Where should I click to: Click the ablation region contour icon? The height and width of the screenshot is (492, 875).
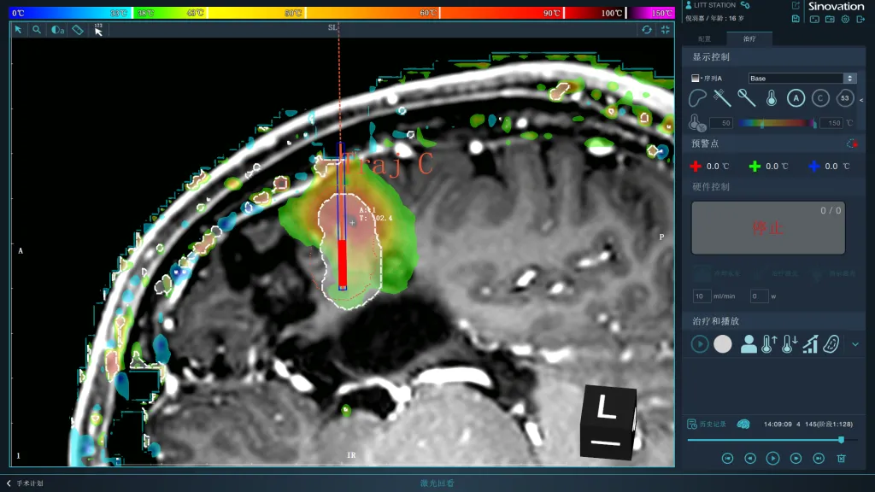[698, 98]
